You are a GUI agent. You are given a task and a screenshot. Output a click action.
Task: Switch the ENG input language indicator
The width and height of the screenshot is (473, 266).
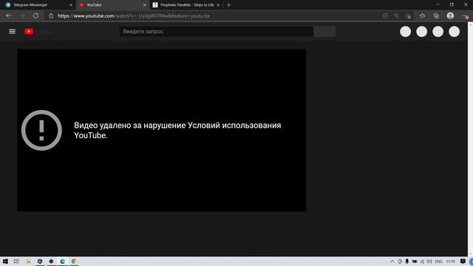438,261
